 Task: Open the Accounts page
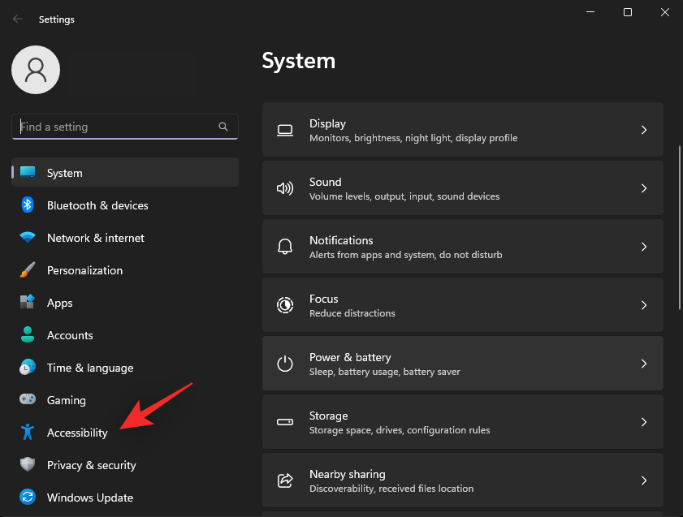[x=70, y=335]
